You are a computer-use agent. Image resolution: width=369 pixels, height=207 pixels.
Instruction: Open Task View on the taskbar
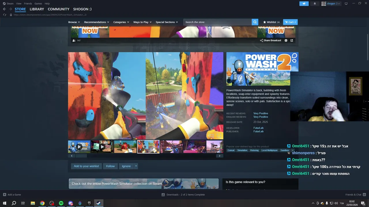pos(23,203)
